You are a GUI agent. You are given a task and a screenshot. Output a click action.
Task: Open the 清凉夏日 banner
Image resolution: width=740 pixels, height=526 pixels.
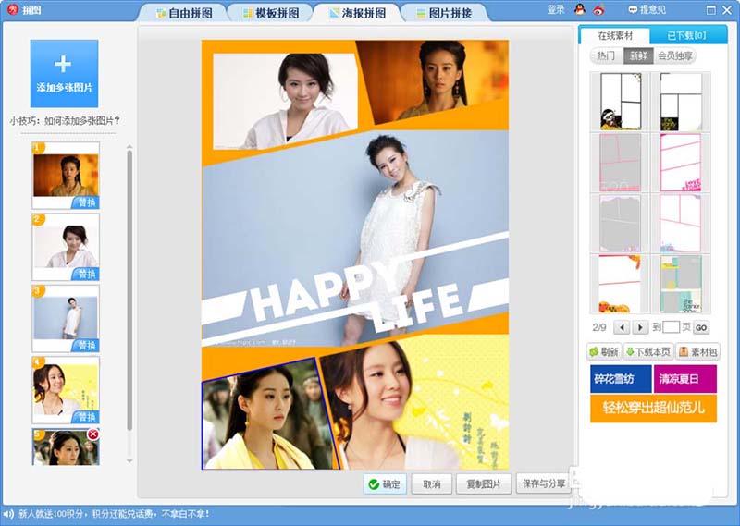[685, 379]
